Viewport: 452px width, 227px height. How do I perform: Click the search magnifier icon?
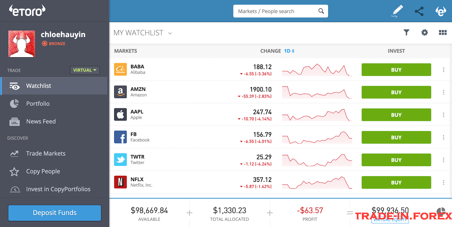pyautogui.click(x=321, y=11)
